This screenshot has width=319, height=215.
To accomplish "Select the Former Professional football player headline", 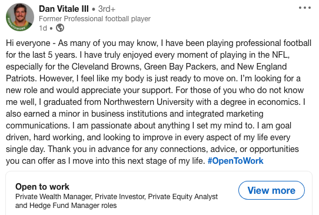I will coord(95,19).
